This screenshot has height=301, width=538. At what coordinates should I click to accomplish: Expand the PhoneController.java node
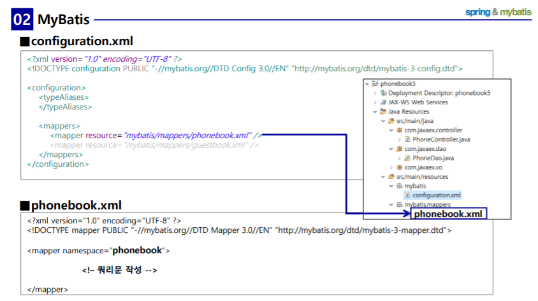pos(400,139)
